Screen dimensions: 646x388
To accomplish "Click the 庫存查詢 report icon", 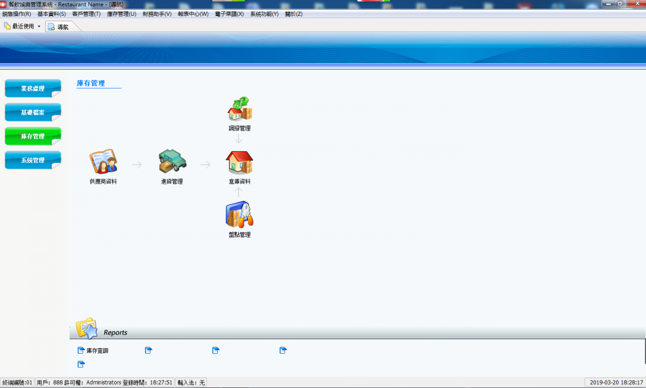I will pos(81,350).
